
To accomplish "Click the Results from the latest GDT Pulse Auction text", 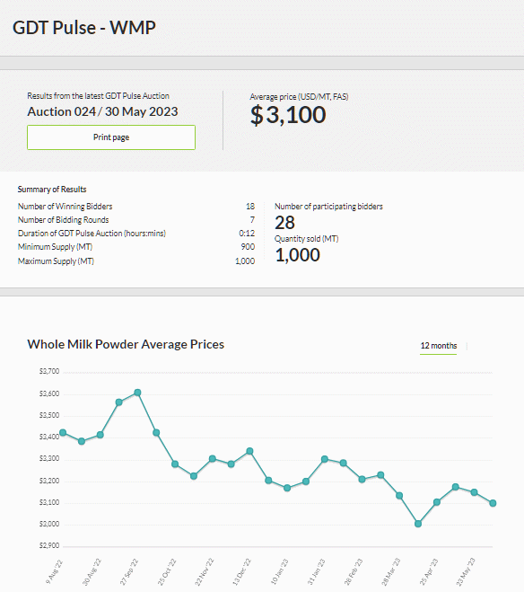I will (x=98, y=96).
